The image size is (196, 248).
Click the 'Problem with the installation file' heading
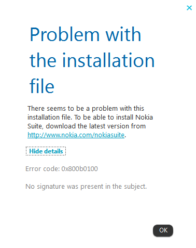pyautogui.click(x=92, y=60)
